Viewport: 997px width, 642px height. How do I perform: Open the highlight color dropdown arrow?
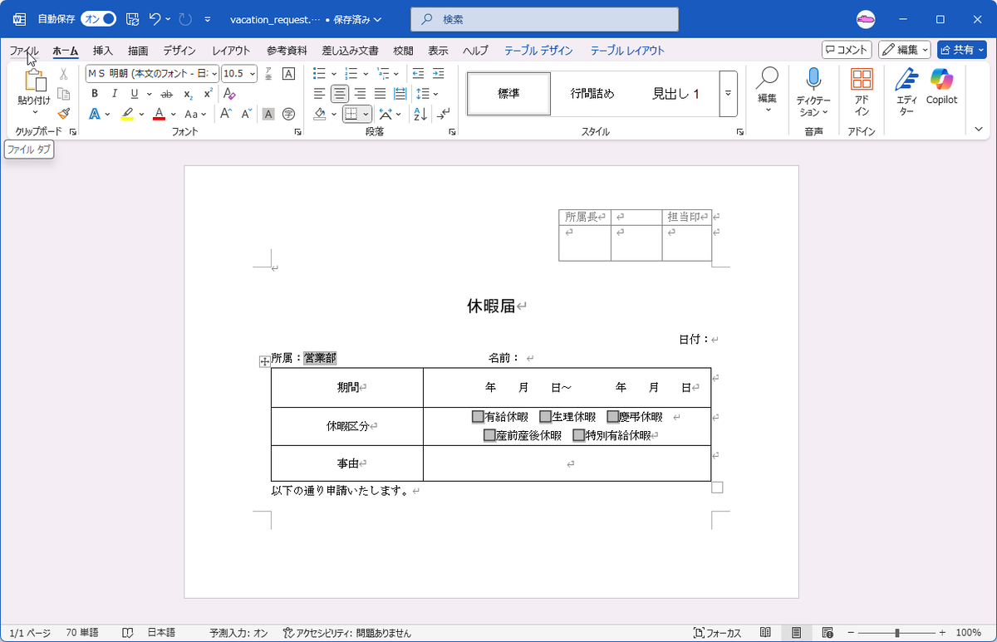click(141, 114)
